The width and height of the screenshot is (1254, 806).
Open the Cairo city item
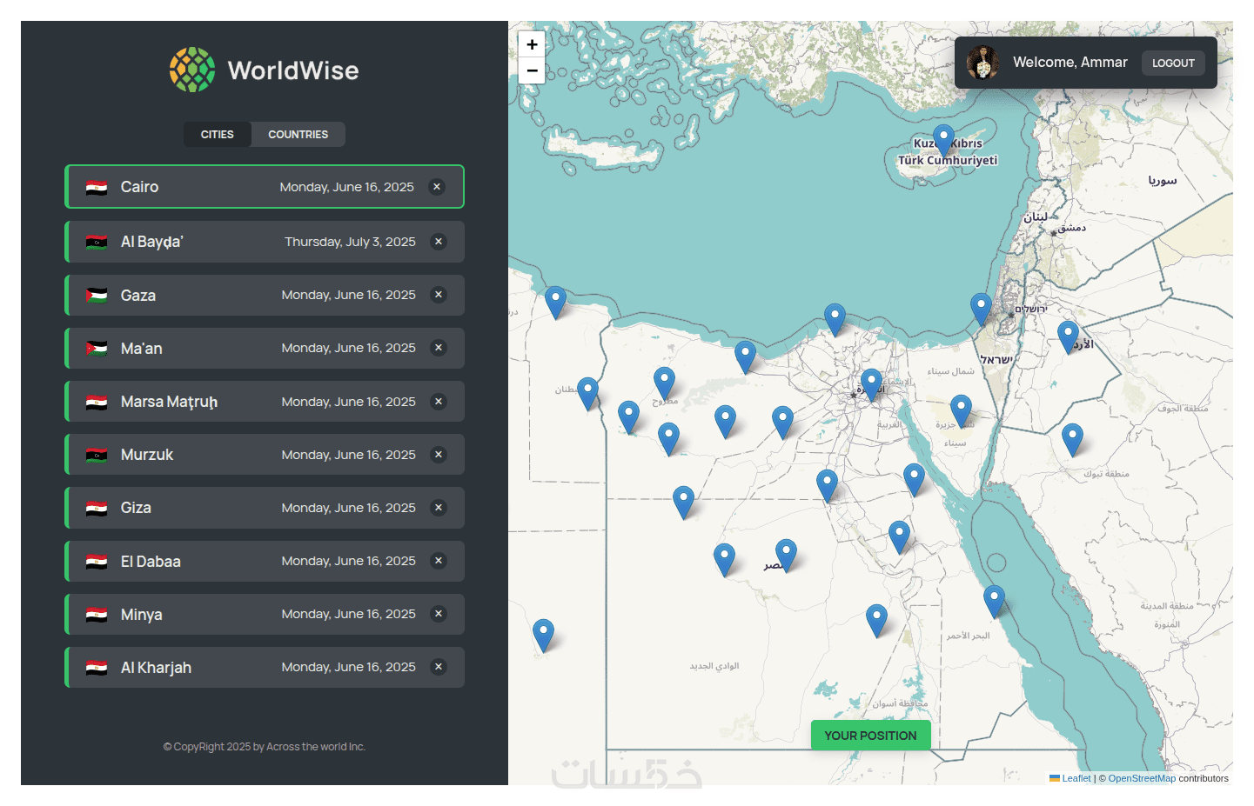[265, 187]
